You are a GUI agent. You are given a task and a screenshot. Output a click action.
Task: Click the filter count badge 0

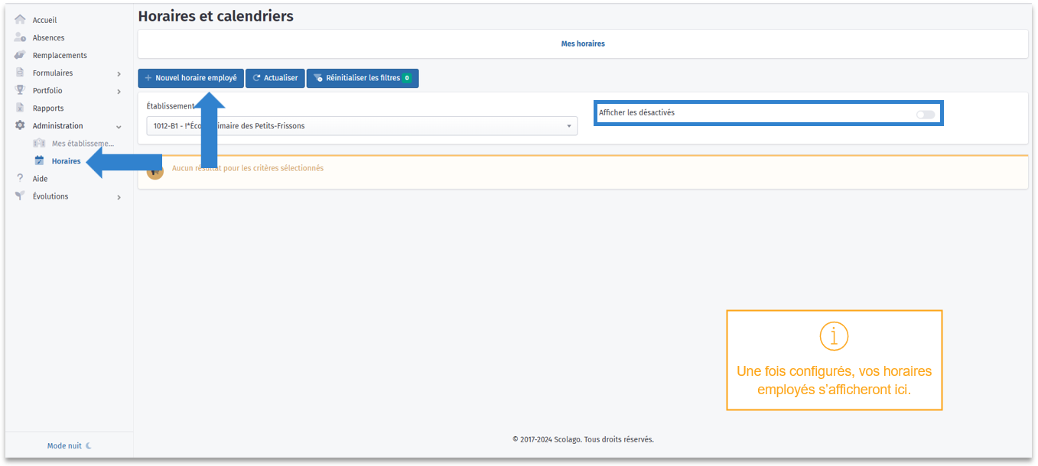(x=407, y=78)
